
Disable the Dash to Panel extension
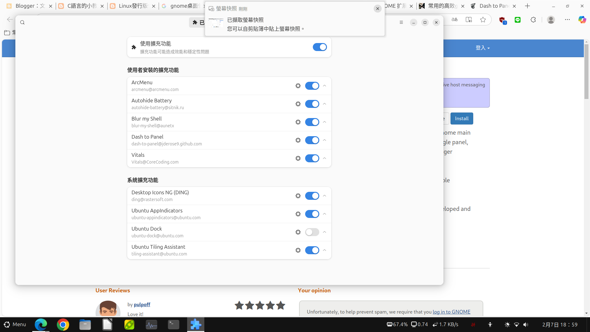(312, 140)
